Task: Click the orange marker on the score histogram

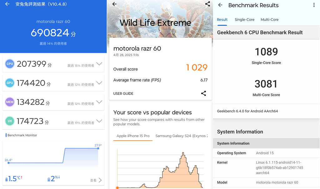Action: [117, 187]
